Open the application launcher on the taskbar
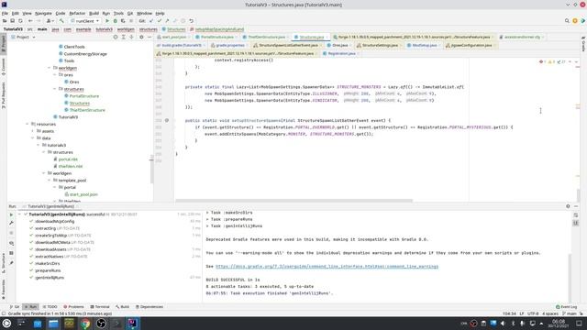The width and height of the screenshot is (587, 330). coord(6,324)
